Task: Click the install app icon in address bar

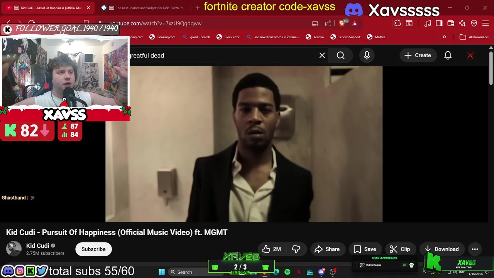Action: click(315, 23)
